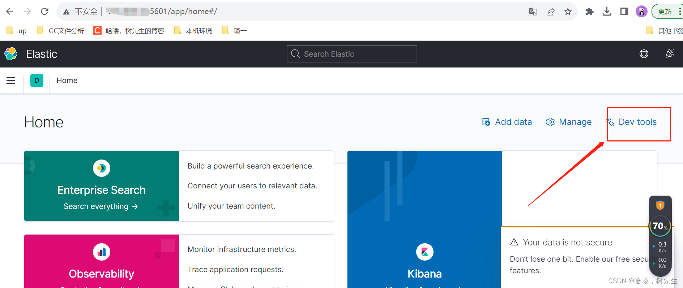Click the browser back arrow
Image resolution: width=683 pixels, height=288 pixels.
click(x=10, y=12)
